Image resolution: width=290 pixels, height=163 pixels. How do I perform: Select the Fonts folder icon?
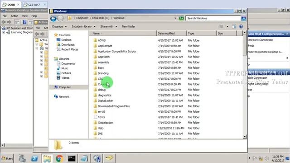pos(96,117)
